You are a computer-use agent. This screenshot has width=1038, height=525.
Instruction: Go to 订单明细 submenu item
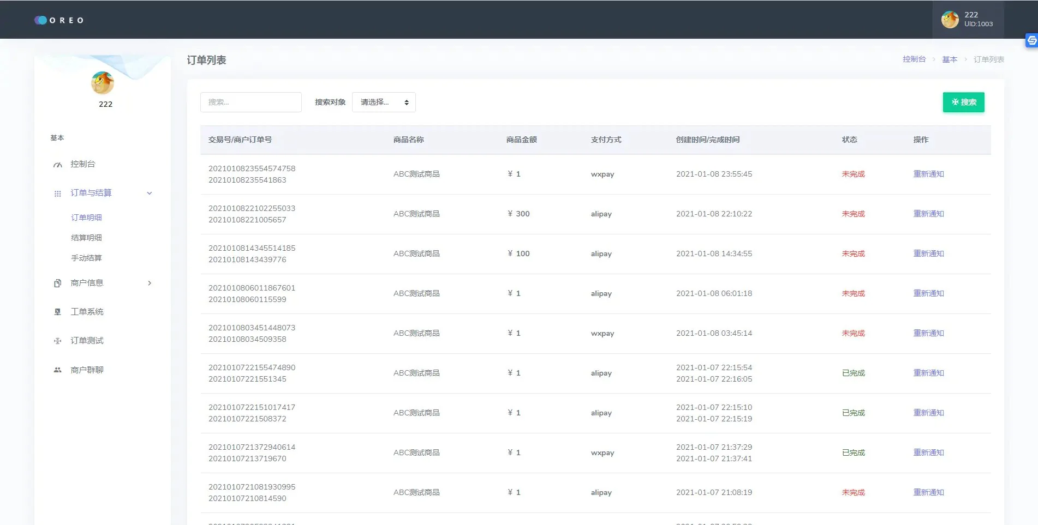pos(86,218)
